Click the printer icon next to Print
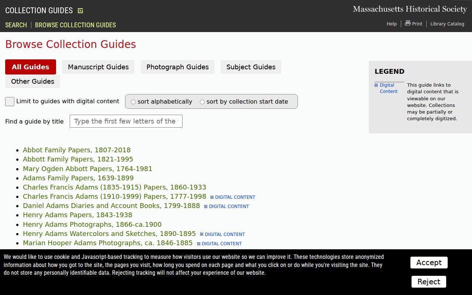The height and width of the screenshot is (295, 472). coord(407,23)
